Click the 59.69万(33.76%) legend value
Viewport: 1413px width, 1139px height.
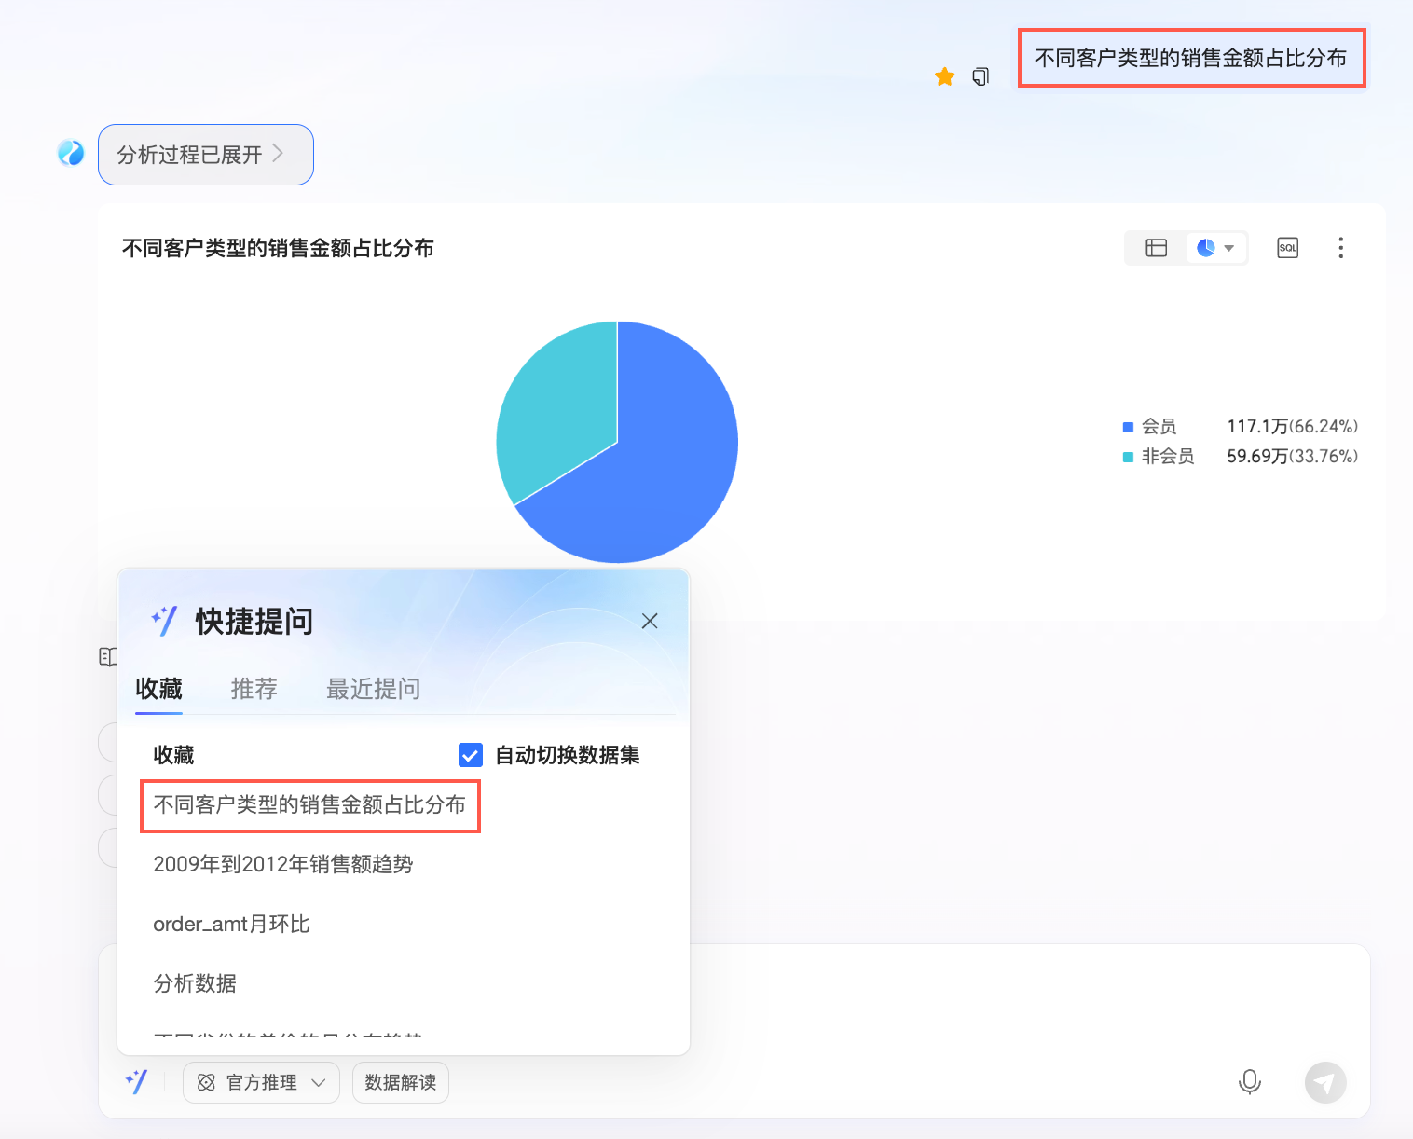(1292, 457)
